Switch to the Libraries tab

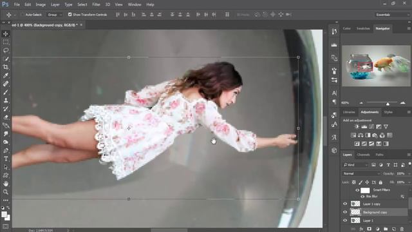[x=349, y=112]
